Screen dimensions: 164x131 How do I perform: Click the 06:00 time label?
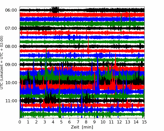click(11, 10)
